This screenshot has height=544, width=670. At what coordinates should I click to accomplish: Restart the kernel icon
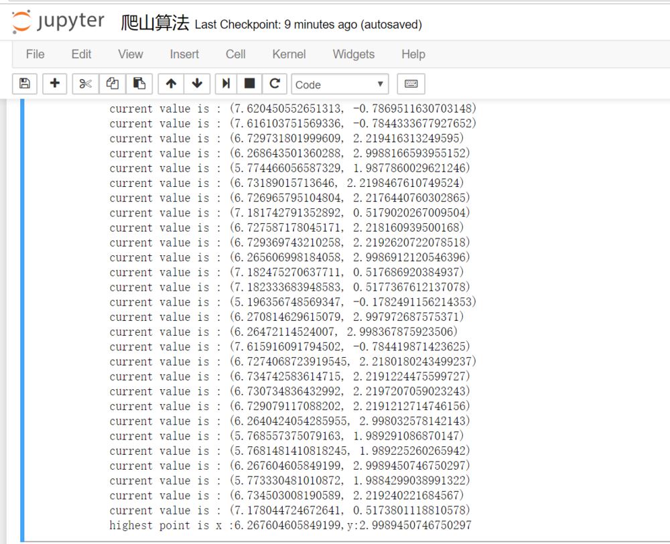coord(274,83)
